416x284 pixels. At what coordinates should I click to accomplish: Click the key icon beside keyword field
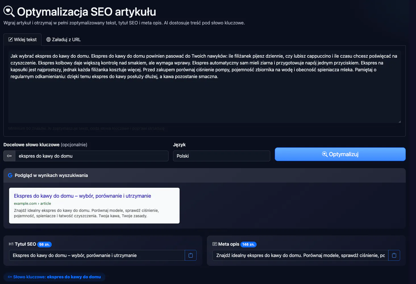[x=9, y=156]
